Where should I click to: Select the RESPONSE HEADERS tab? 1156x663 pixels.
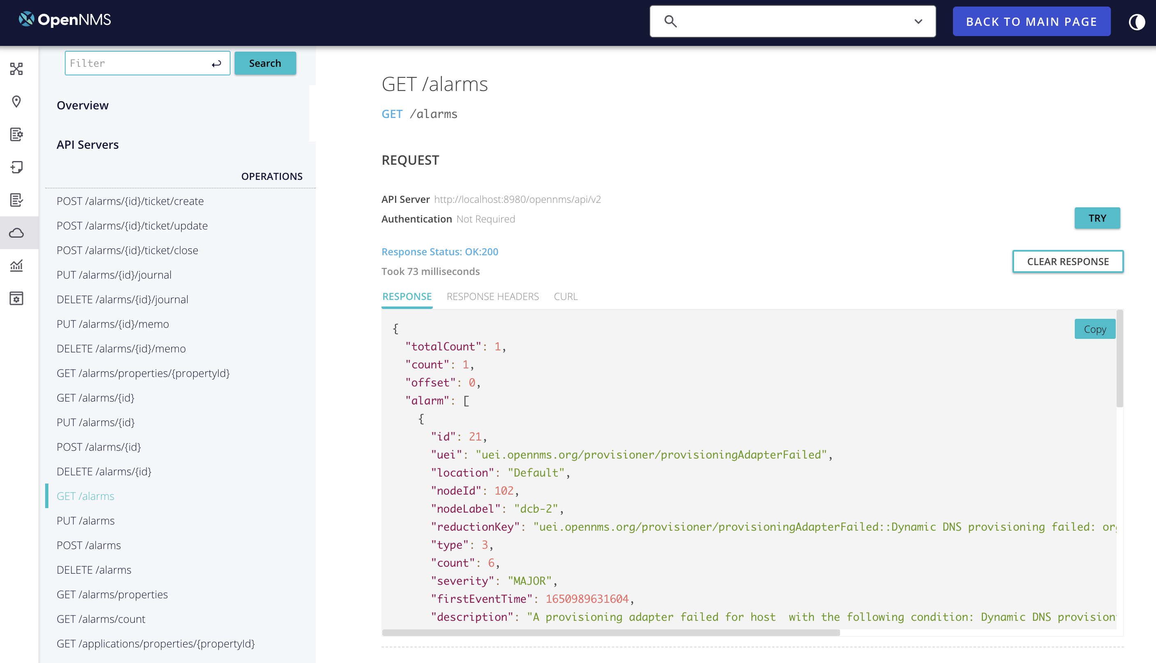tap(492, 296)
